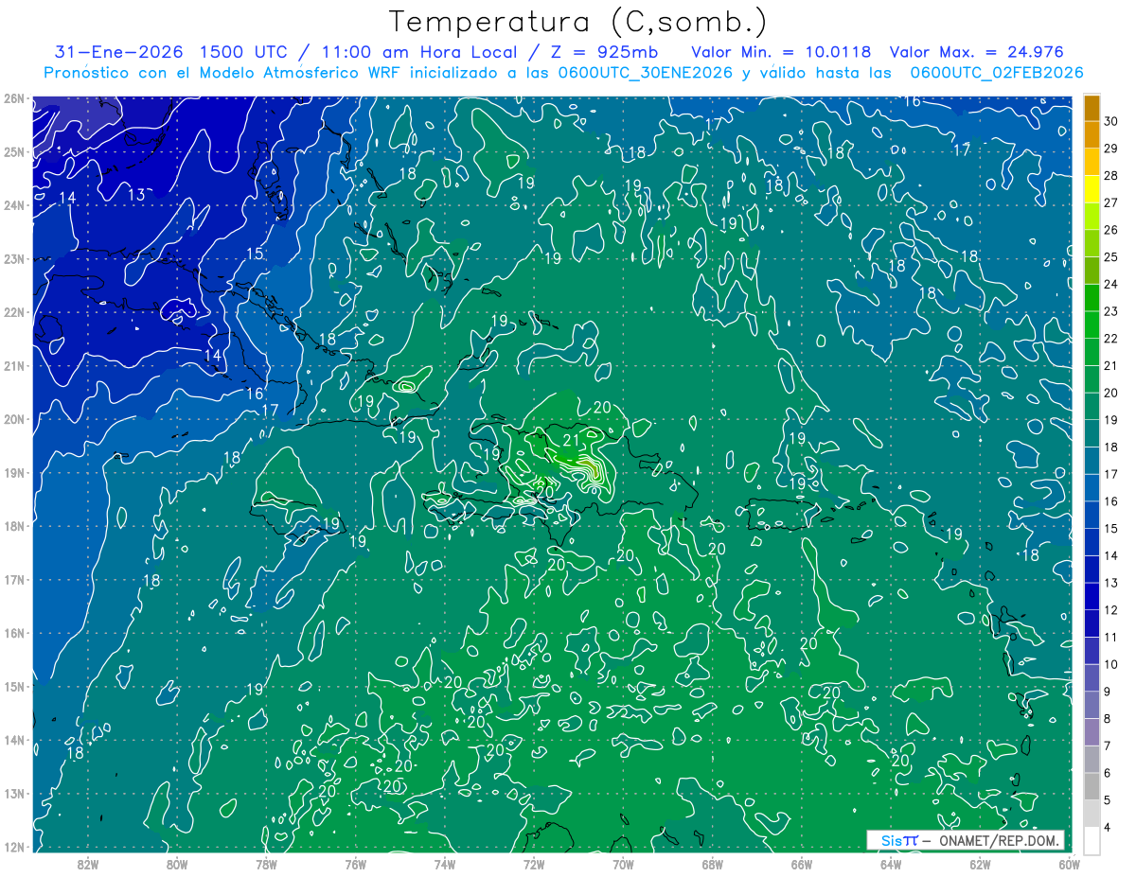Click the '24N' latitude axis label
The height and width of the screenshot is (877, 1136).
click(14, 204)
